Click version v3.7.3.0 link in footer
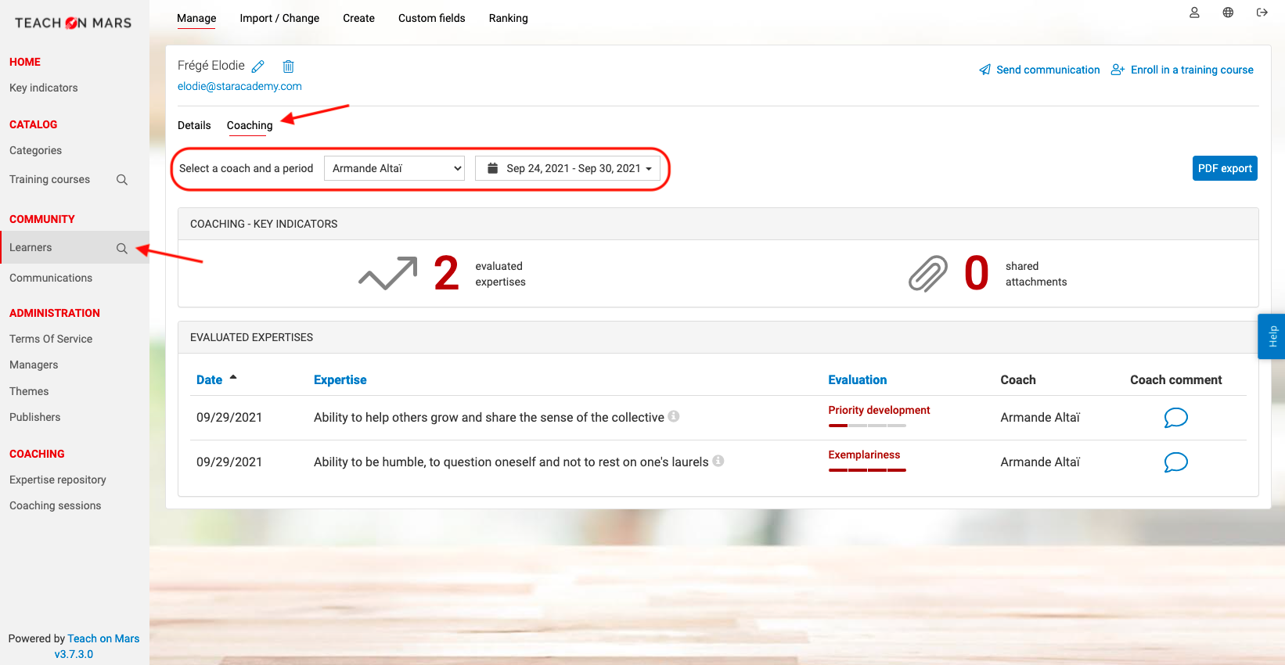This screenshot has width=1285, height=665. point(74,654)
